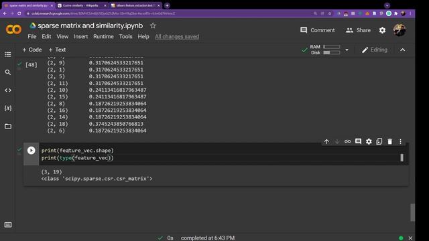
Task: Move the selected cell up
Action: [326, 141]
